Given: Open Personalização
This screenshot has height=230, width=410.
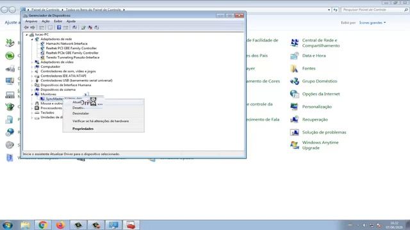Looking at the screenshot, I should pyautogui.click(x=317, y=107).
